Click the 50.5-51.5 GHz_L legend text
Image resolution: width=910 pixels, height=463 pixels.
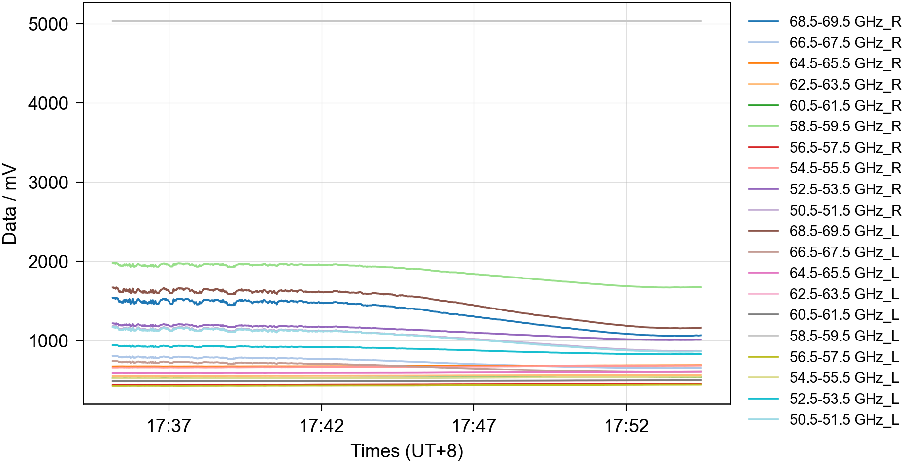tap(844, 420)
